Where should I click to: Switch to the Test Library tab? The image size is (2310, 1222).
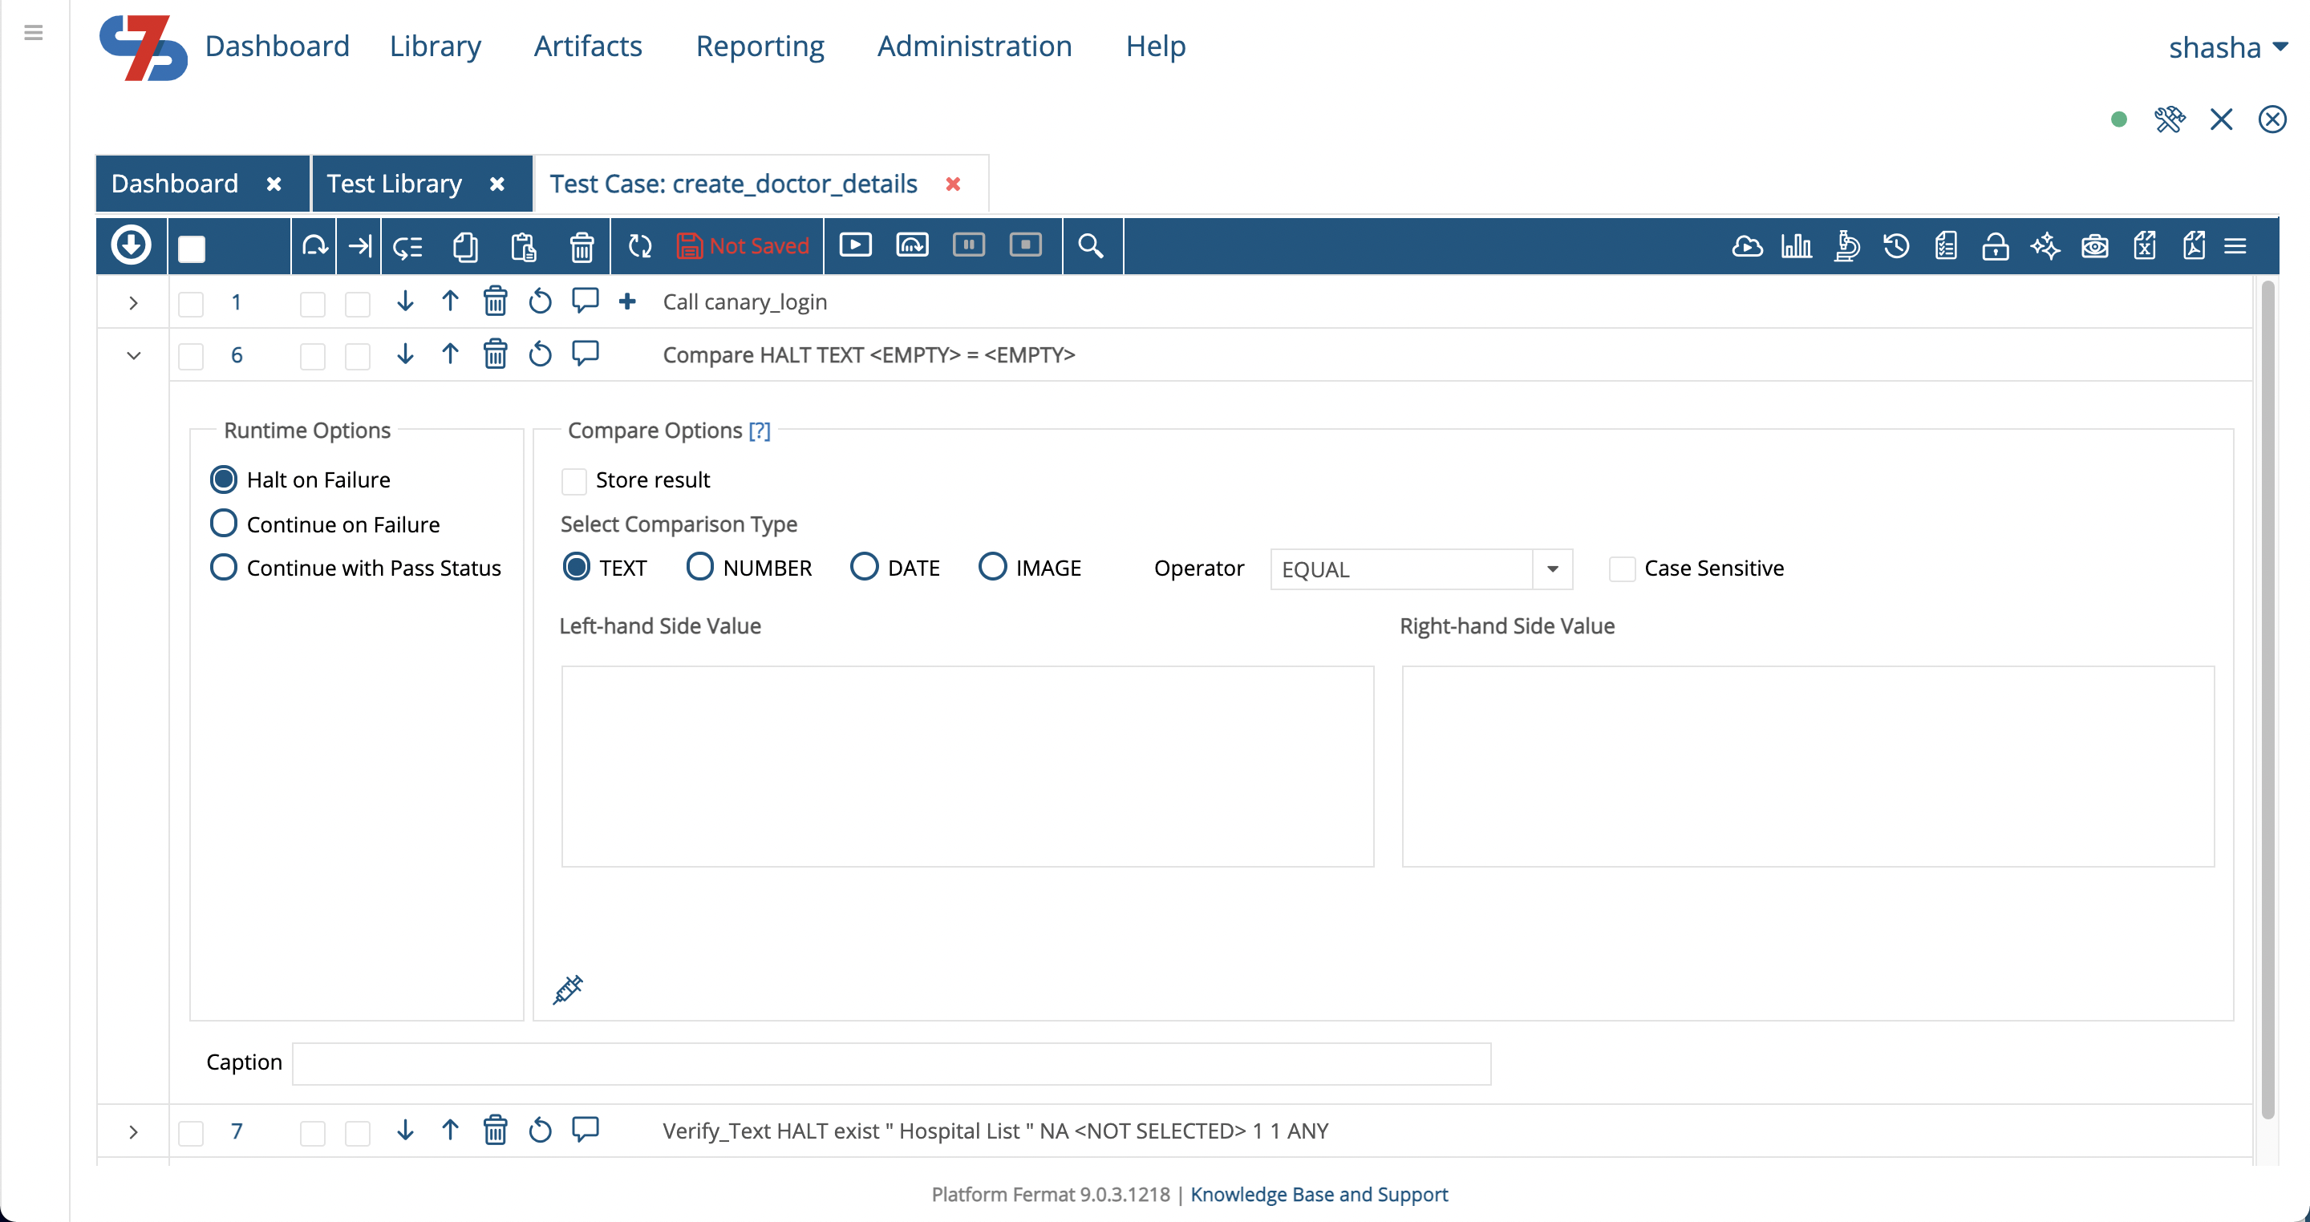[395, 184]
